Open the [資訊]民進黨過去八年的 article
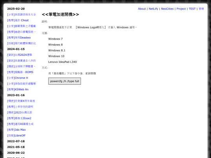 [x=21, y=60]
